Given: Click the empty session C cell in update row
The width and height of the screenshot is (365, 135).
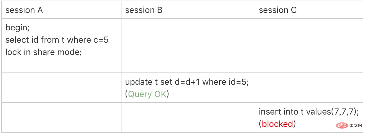Looking at the screenshot, I should [x=309, y=88].
